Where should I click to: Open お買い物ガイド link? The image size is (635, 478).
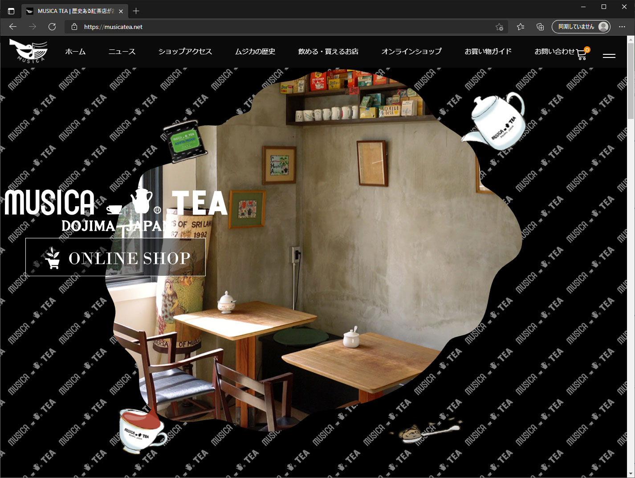[488, 52]
